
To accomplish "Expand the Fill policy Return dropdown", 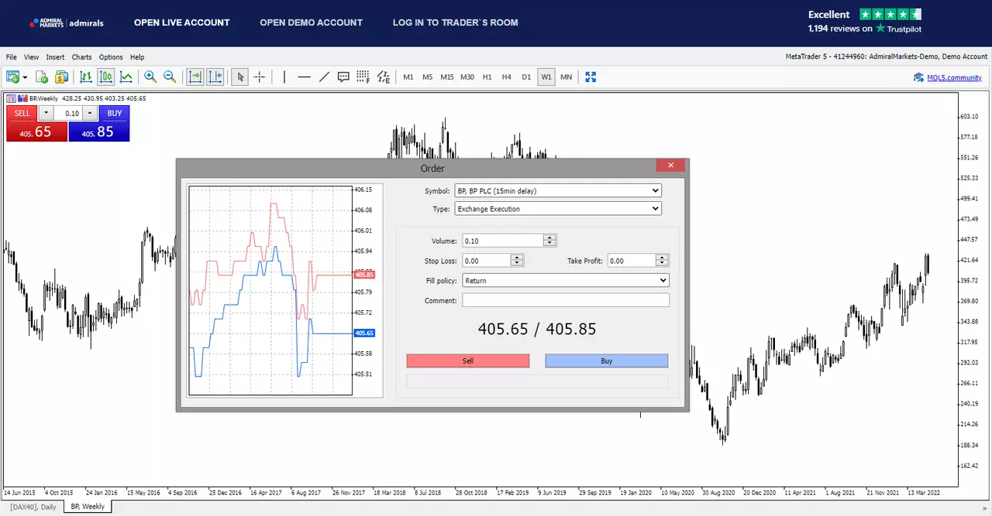I will click(566, 281).
